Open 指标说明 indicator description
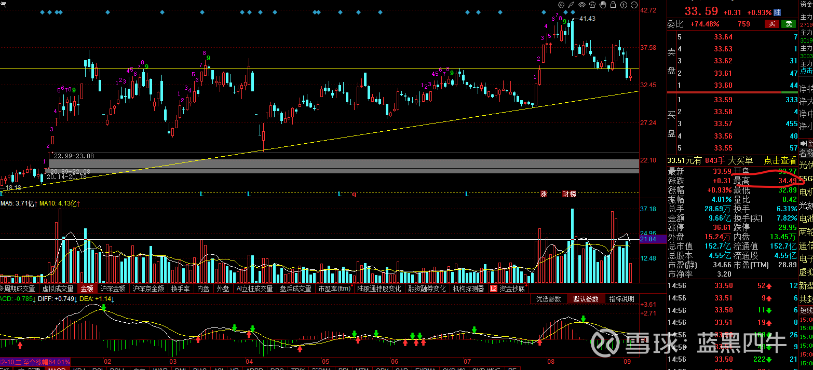 point(621,299)
